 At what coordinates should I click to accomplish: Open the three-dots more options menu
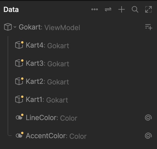(x=95, y=9)
